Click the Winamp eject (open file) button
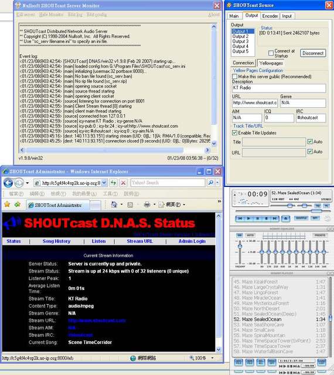 [285, 219]
